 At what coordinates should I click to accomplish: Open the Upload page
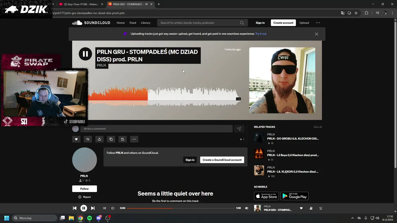(304, 23)
